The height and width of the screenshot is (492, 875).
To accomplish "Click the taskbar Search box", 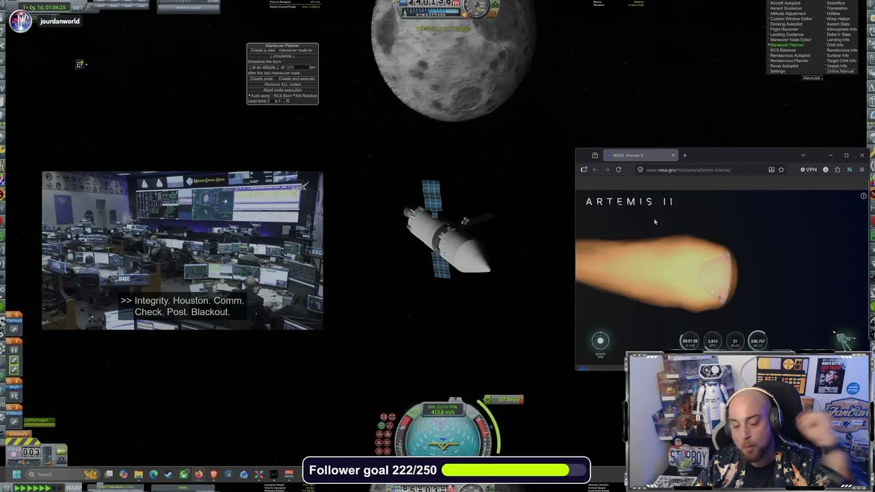I will [x=63, y=474].
